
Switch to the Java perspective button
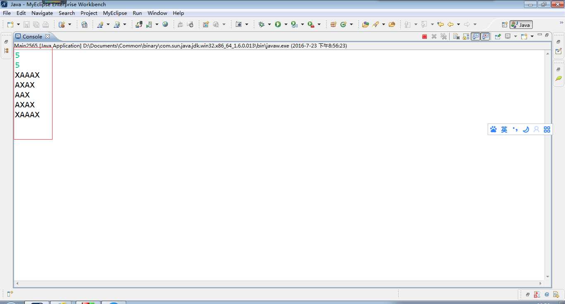(x=521, y=25)
